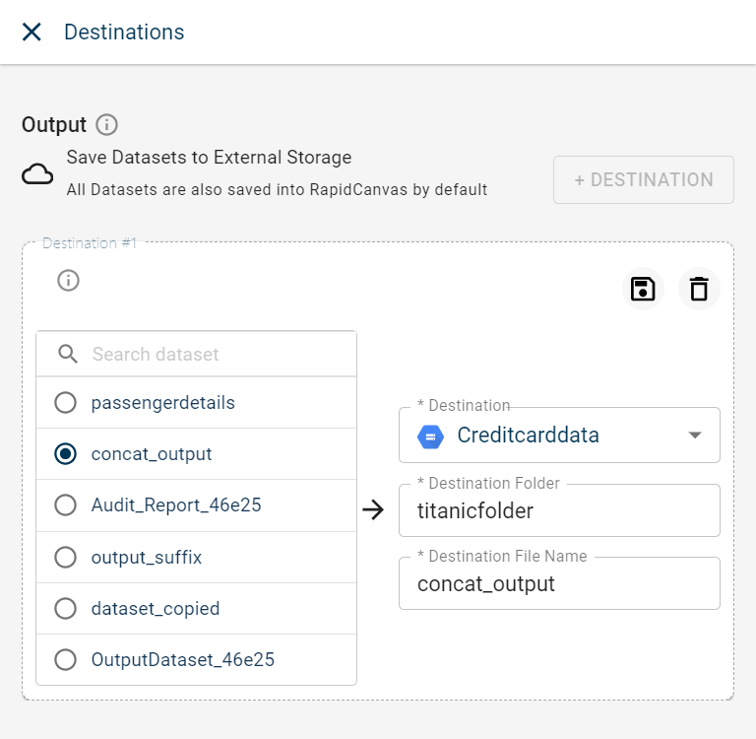This screenshot has height=739, width=756.
Task: Open the Destination dropdown arrow
Action: click(694, 436)
